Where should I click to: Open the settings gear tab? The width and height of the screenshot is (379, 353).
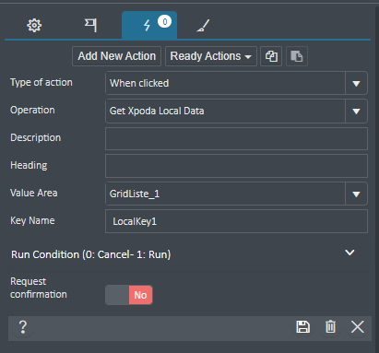click(x=34, y=26)
